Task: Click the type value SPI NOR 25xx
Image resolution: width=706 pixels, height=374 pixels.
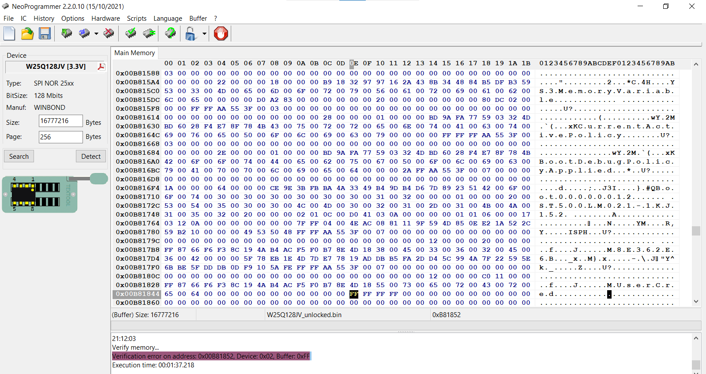Action: click(x=54, y=83)
